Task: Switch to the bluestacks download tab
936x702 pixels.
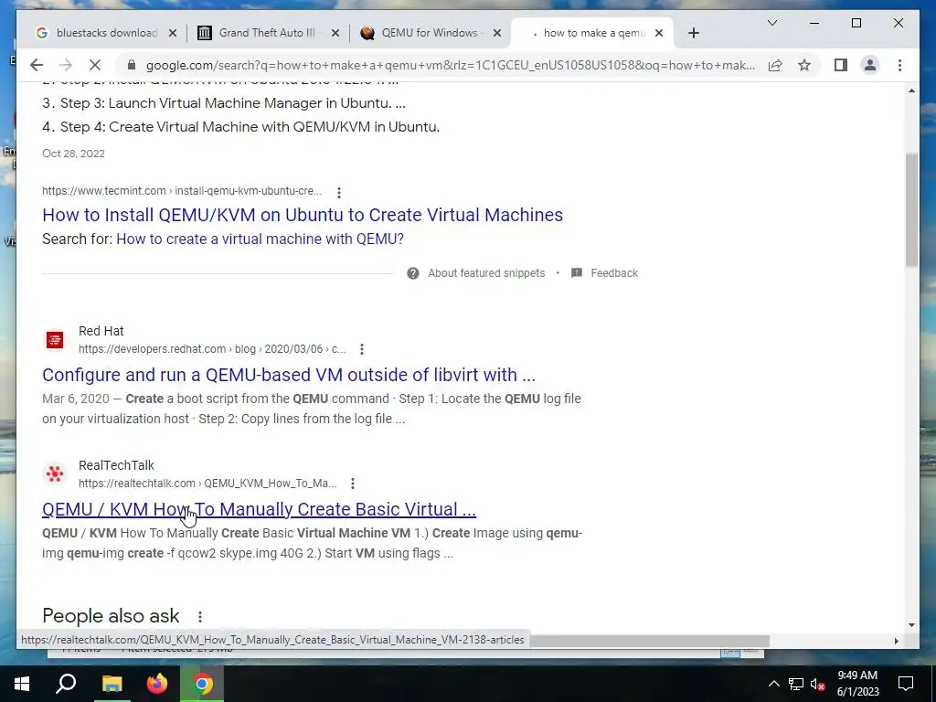Action: pyautogui.click(x=105, y=33)
